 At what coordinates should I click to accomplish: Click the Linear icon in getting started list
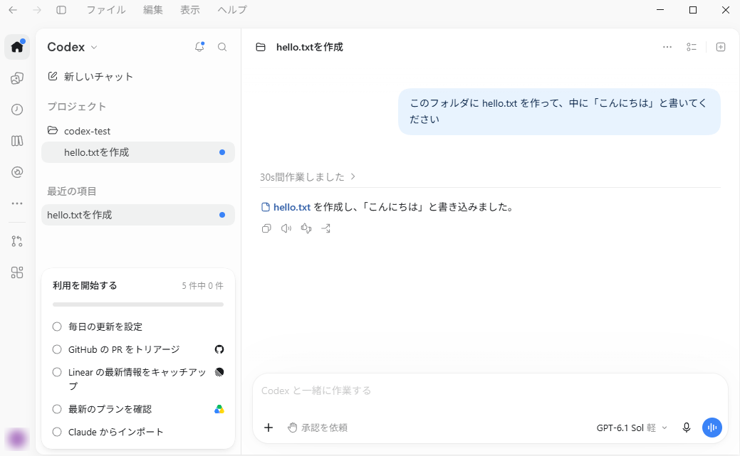(x=219, y=372)
